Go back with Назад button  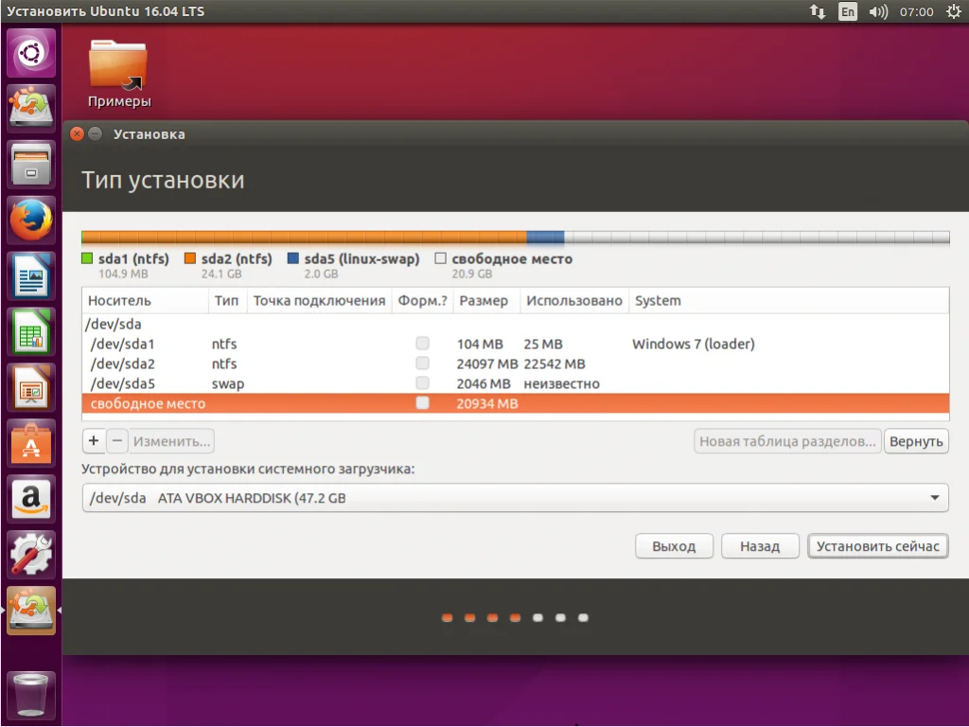pos(760,546)
